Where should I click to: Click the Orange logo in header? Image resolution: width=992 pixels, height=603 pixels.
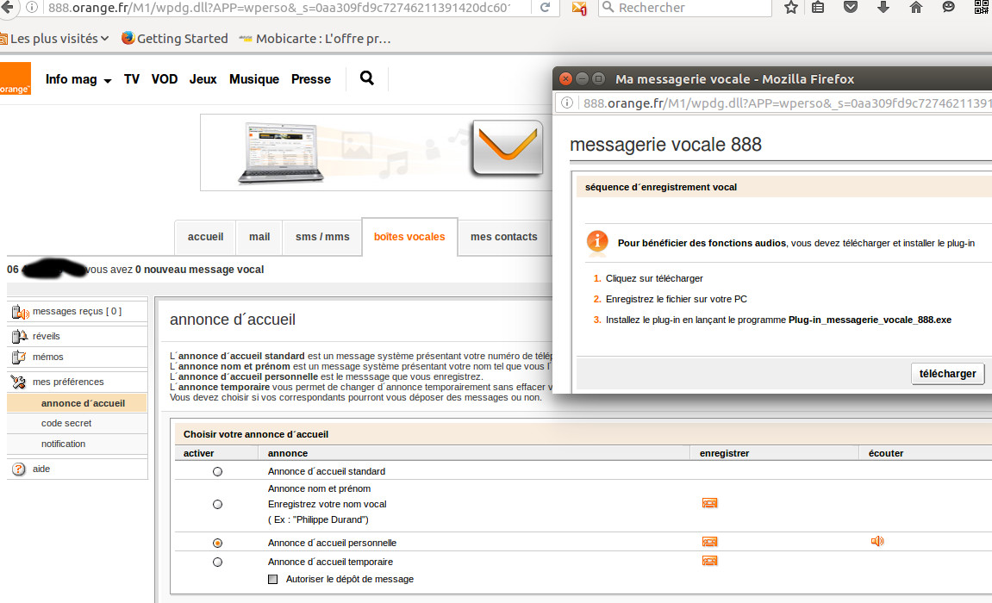pos(15,79)
